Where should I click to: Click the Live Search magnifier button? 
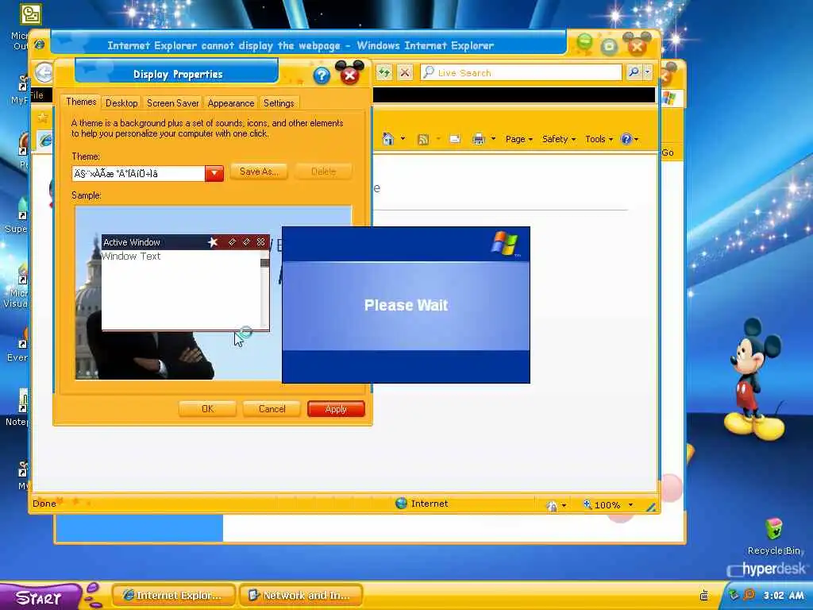[634, 72]
